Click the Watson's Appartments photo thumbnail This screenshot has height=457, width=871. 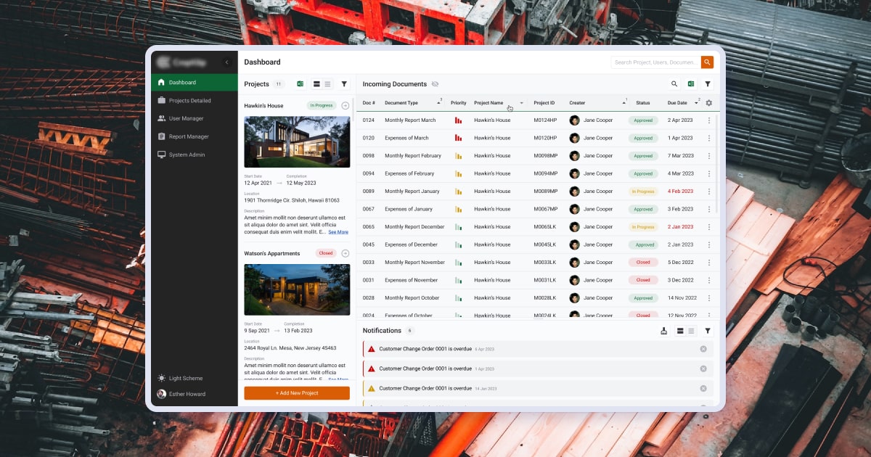pyautogui.click(x=297, y=289)
